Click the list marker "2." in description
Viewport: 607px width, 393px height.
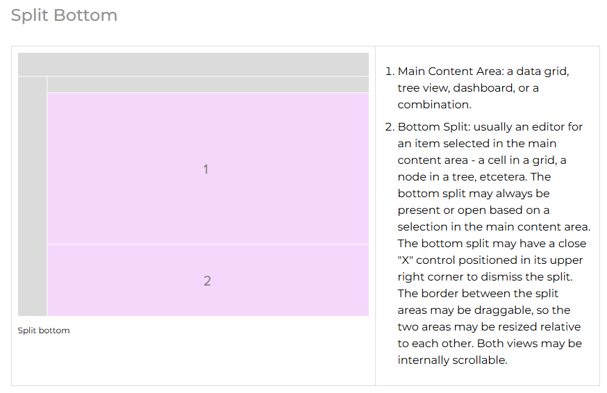[390, 127]
